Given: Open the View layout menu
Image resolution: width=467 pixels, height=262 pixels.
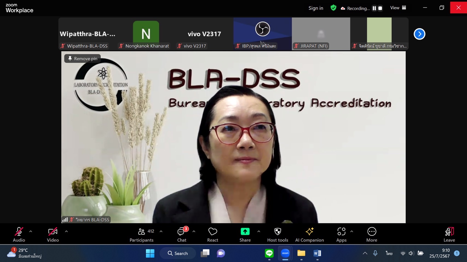Looking at the screenshot, I should coord(398,8).
